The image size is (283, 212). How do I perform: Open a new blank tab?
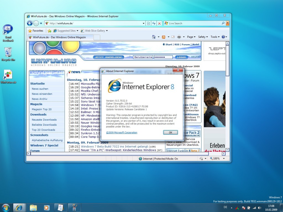pyautogui.click(x=97, y=37)
